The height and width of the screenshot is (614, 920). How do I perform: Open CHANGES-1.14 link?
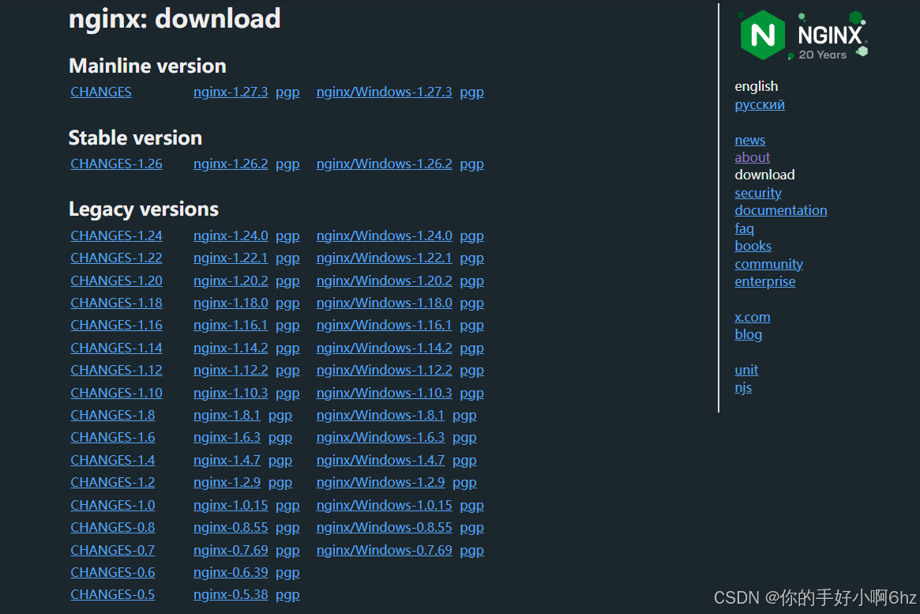pyautogui.click(x=116, y=348)
